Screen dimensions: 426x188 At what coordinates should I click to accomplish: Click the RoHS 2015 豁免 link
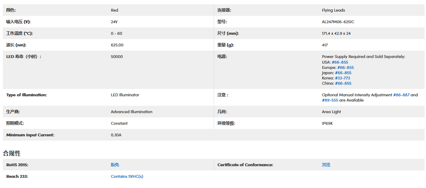tap(115, 165)
